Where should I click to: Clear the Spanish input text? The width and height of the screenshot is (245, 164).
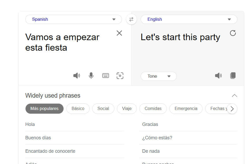pyautogui.click(x=119, y=33)
